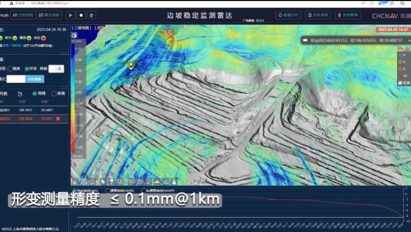Toggle the contrast icon above the color scale

tap(75, 35)
